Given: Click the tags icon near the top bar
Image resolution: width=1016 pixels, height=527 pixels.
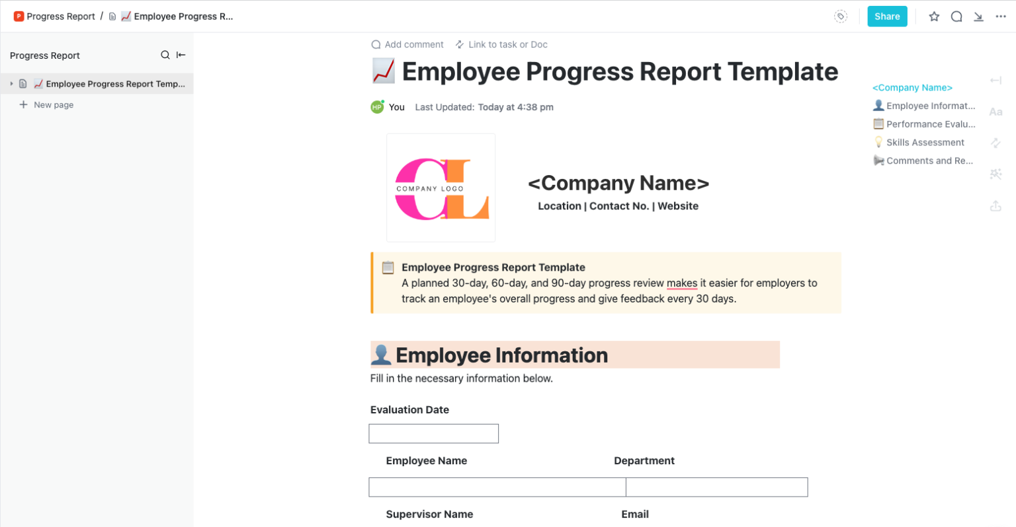Looking at the screenshot, I should click(841, 17).
